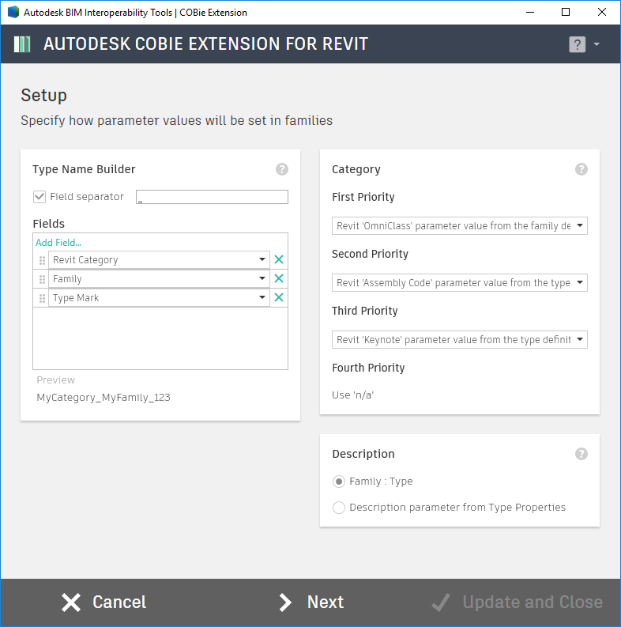
Task: Close the COBie Extension window
Action: (x=602, y=12)
